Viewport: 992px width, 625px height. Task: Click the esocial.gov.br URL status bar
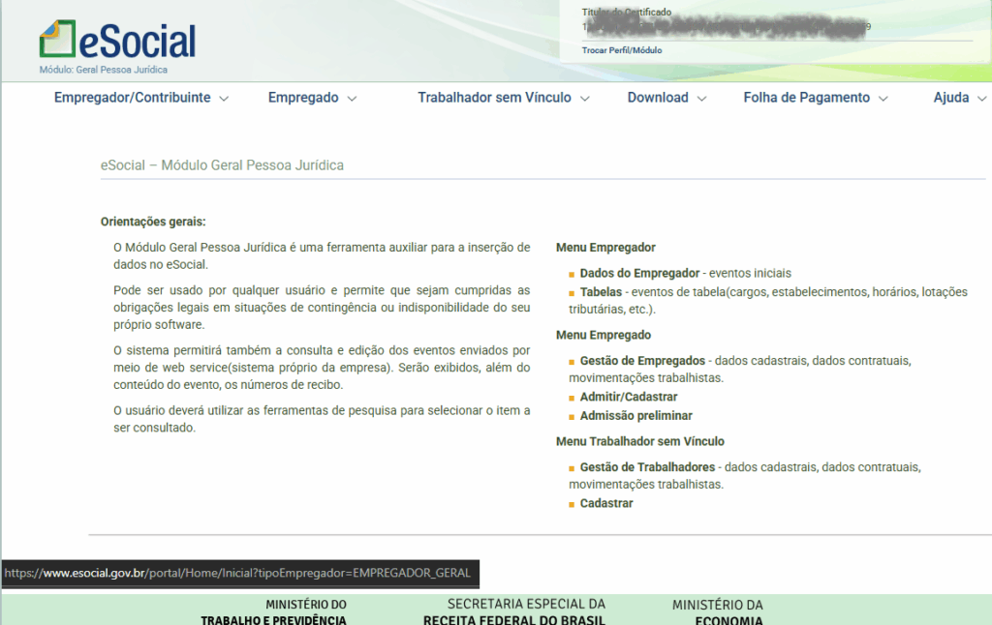tap(240, 573)
